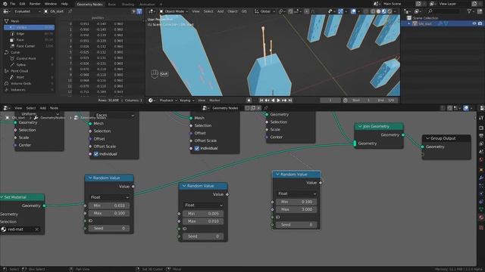485x272 pixels.
Task: Open the File menu
Action: click(13, 4)
